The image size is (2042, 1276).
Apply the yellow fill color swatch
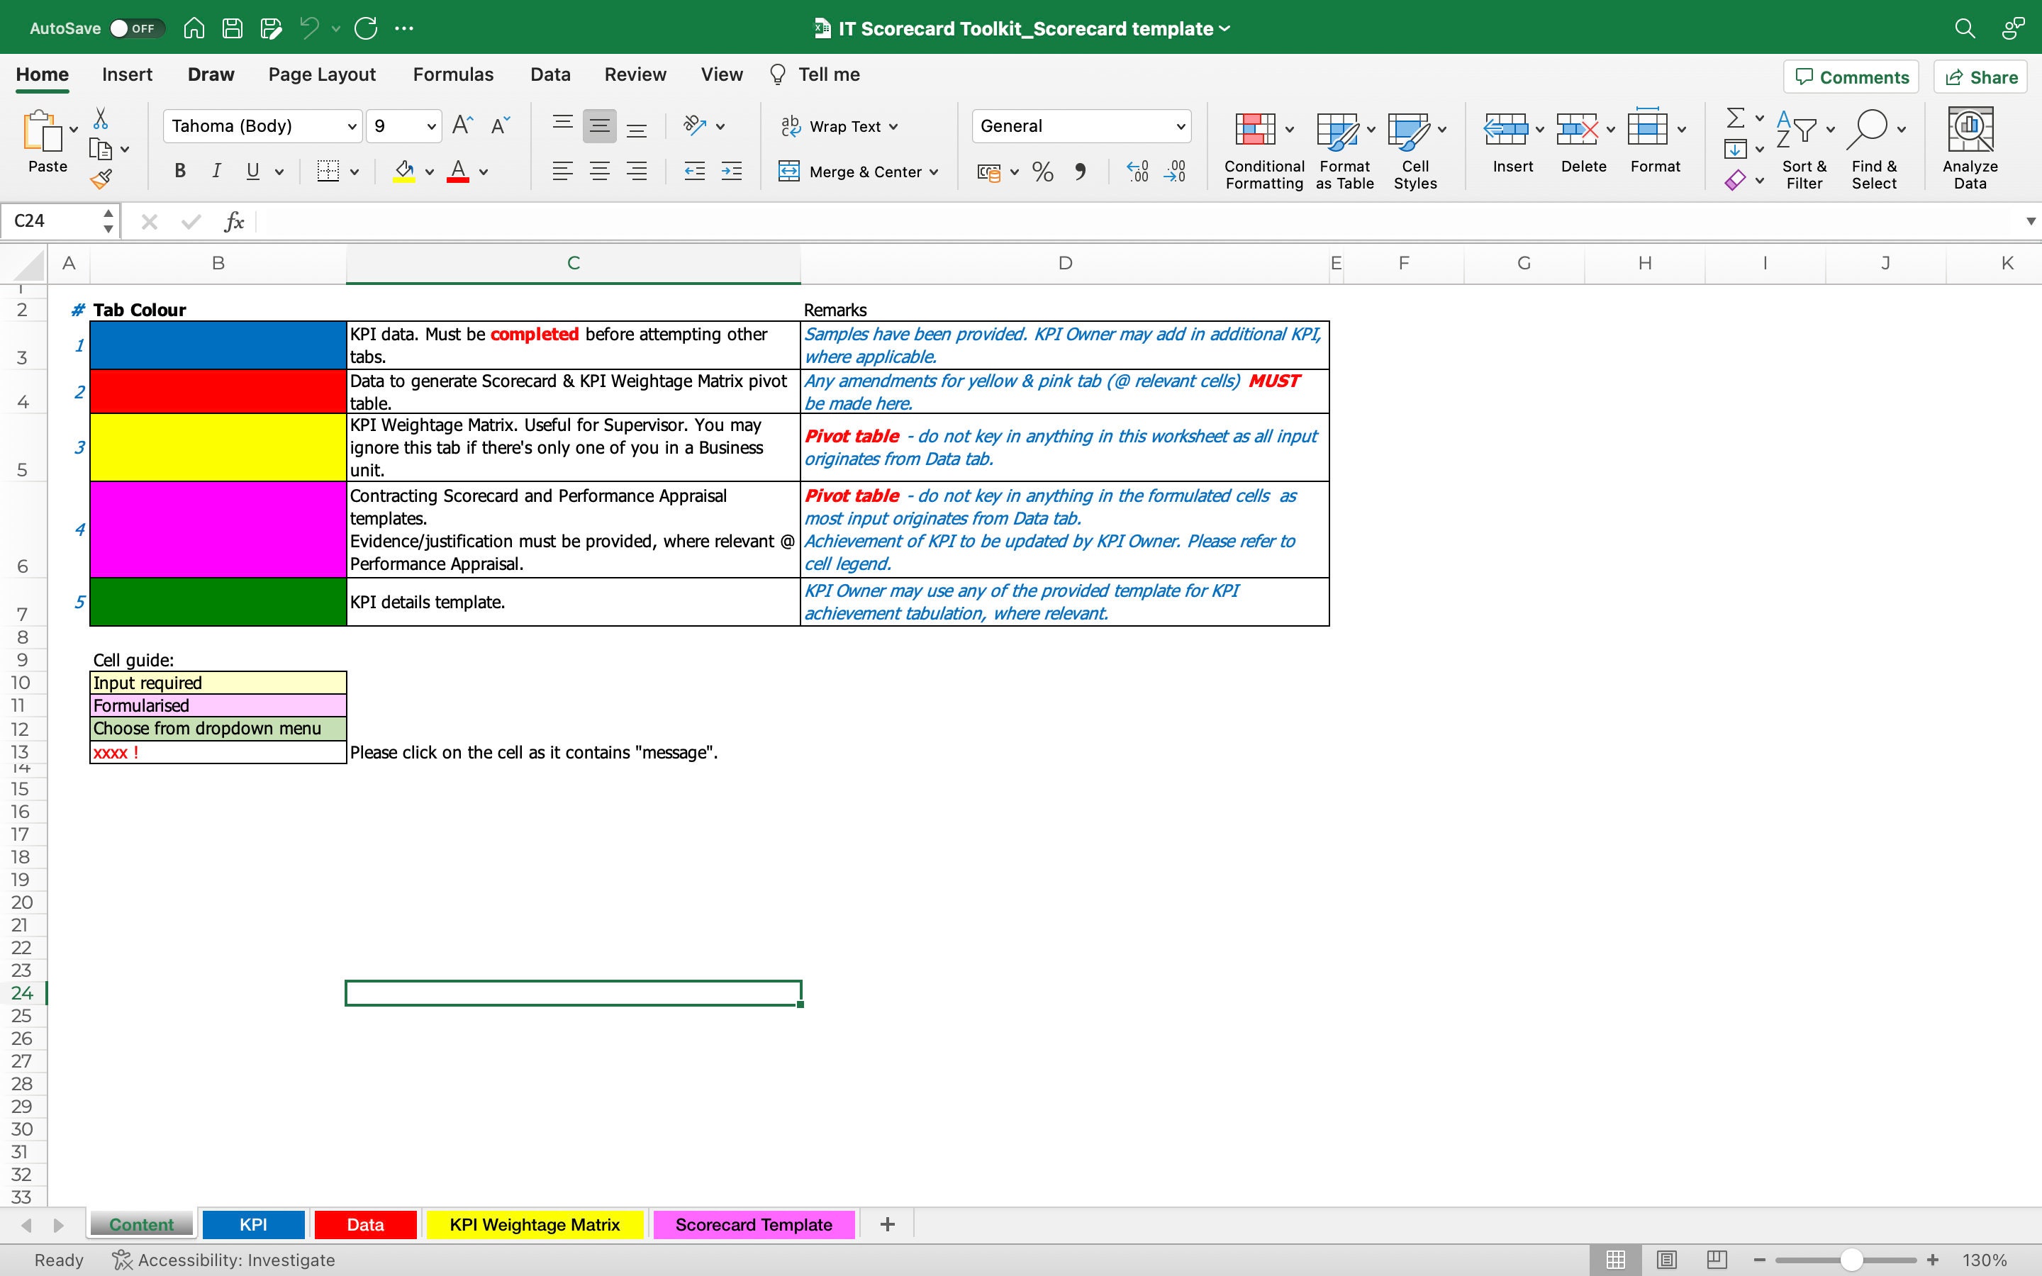coord(404,172)
